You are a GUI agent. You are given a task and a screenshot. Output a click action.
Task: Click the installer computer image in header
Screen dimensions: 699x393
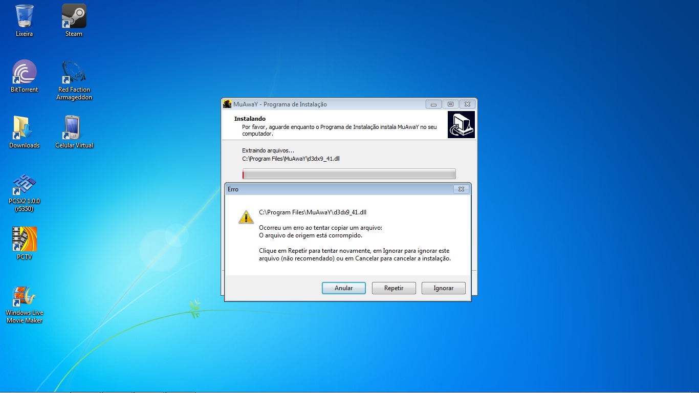tap(461, 125)
